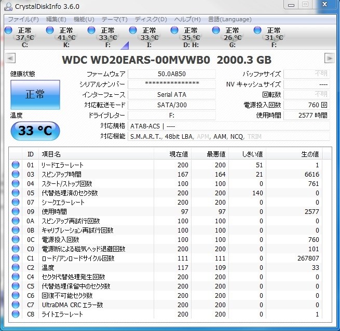Viewport: 340px width, 331px height.
Task: Click the drive model title WDC WD20EARS-00MVWB0
Action: [136, 60]
